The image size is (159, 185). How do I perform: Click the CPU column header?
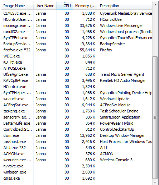[65, 6]
